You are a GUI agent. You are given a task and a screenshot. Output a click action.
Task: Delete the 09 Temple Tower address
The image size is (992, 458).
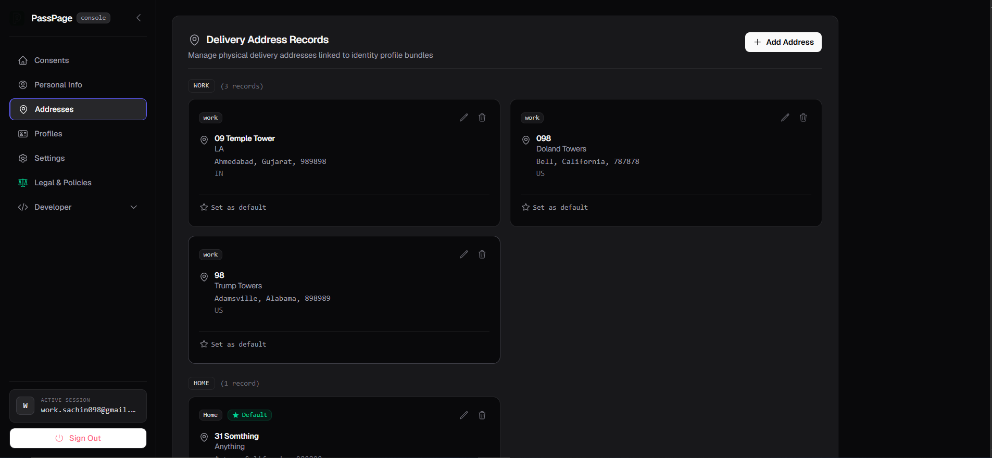482,118
